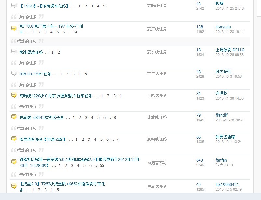Click the thread icon beside 成渝线 68442次货运任务
This screenshot has height=200, width=261.
(x=14, y=117)
